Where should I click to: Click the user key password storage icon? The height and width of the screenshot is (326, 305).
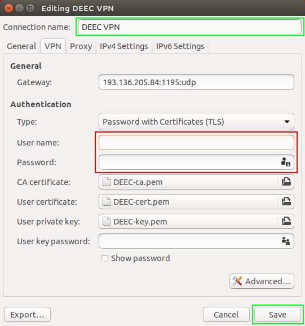[x=286, y=241]
